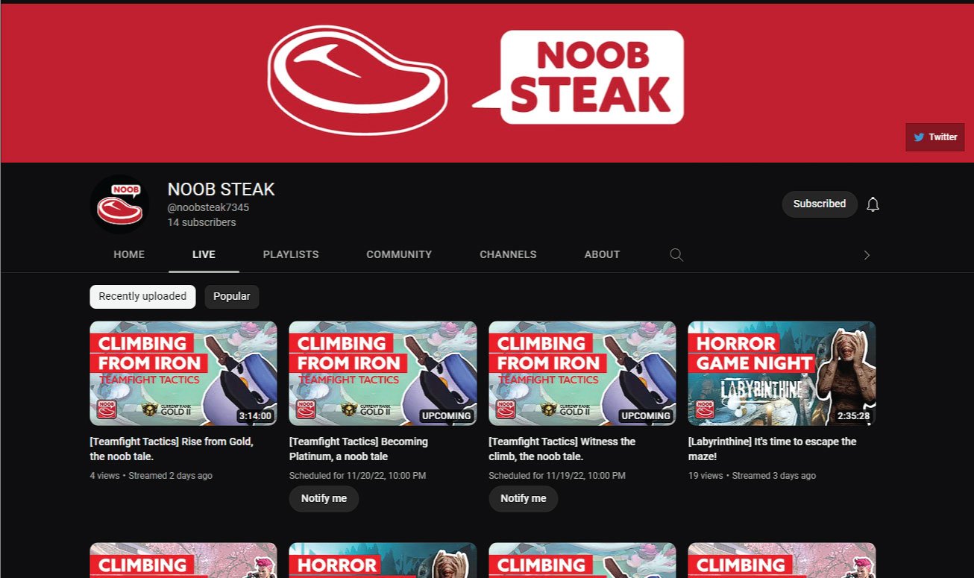Screen dimensions: 974x578
Task: Click Notify me for Becoming Platinum stream
Action: (x=324, y=499)
